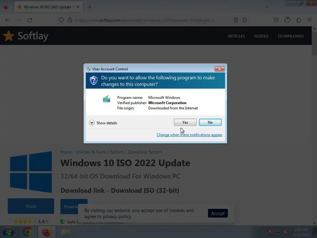
Task: Click the Softlay star logo
Action: pos(9,36)
